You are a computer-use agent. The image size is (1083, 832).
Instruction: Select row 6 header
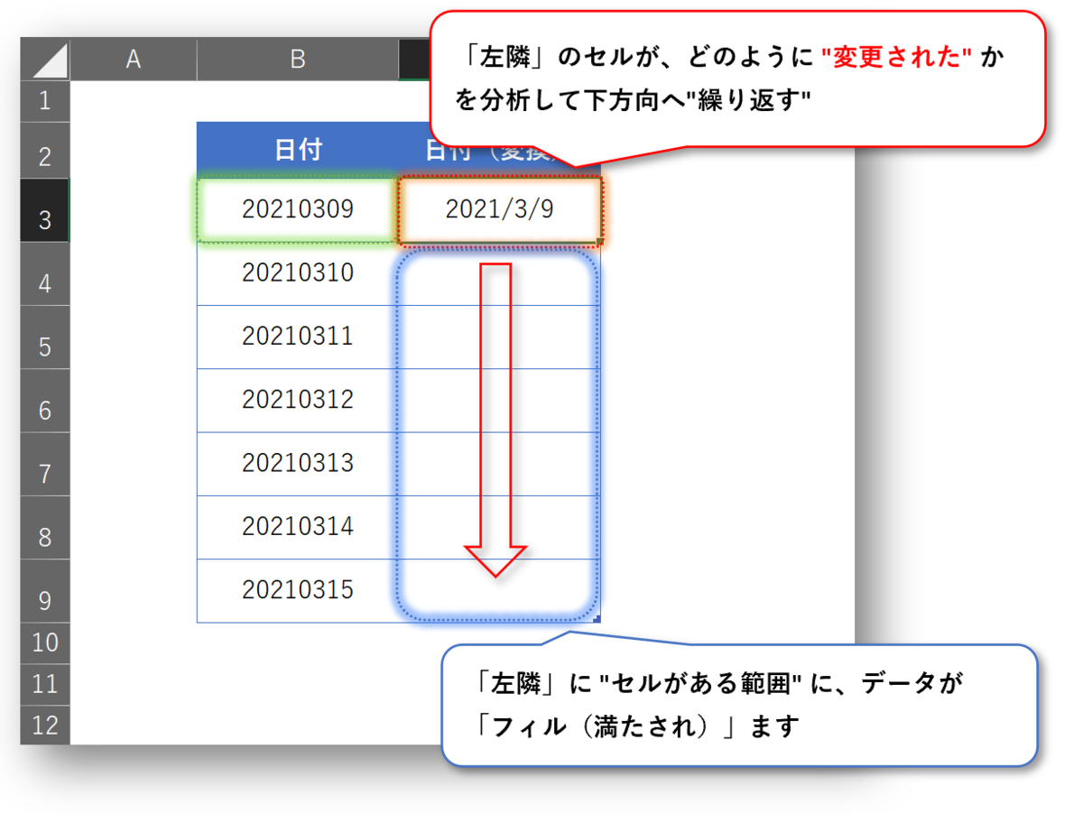[44, 401]
